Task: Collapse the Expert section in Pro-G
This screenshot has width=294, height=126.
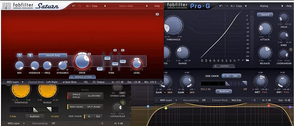Action: (x=224, y=66)
